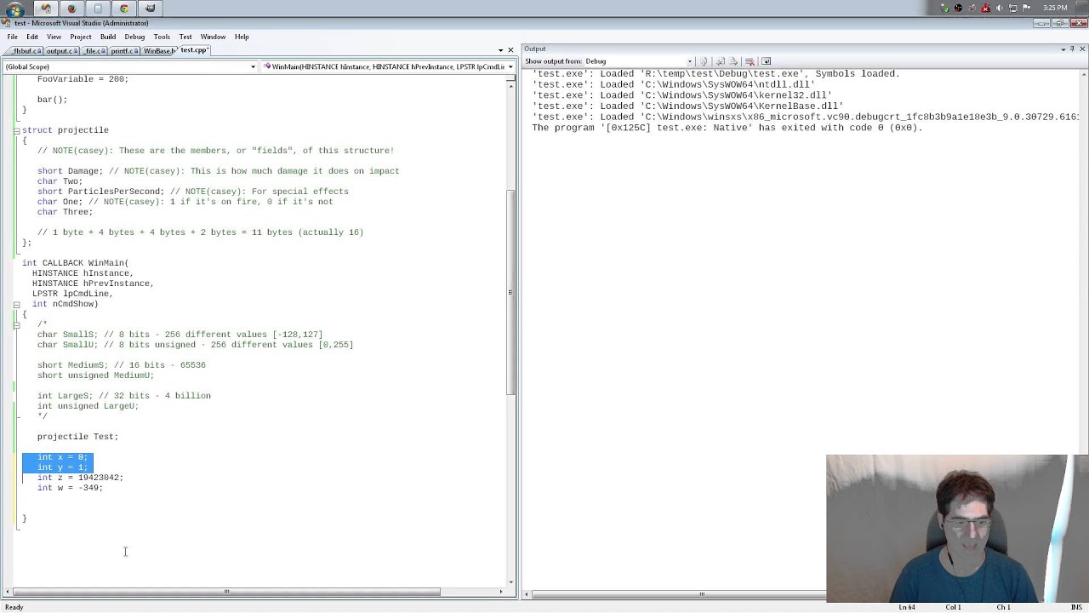Select the test.cpp tab
Screen dimensions: 1089x613
click(x=193, y=50)
